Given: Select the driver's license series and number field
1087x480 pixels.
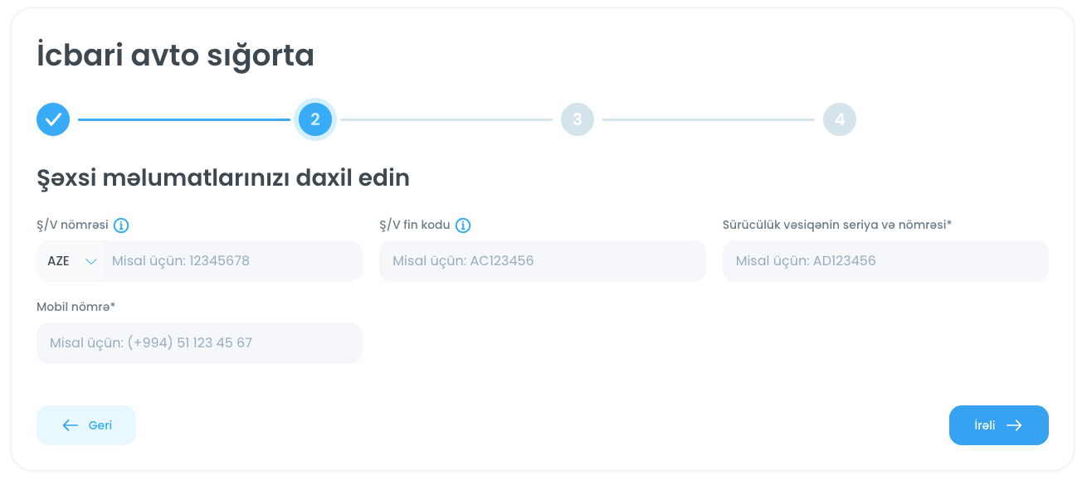Looking at the screenshot, I should [x=885, y=261].
